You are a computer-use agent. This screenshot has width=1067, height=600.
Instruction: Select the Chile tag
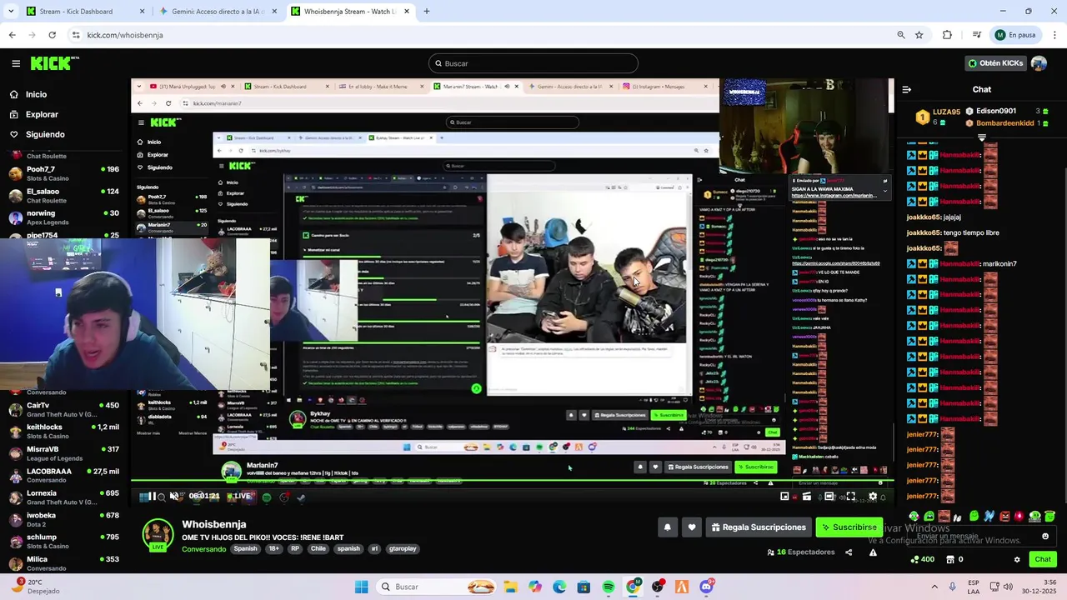[318, 549]
